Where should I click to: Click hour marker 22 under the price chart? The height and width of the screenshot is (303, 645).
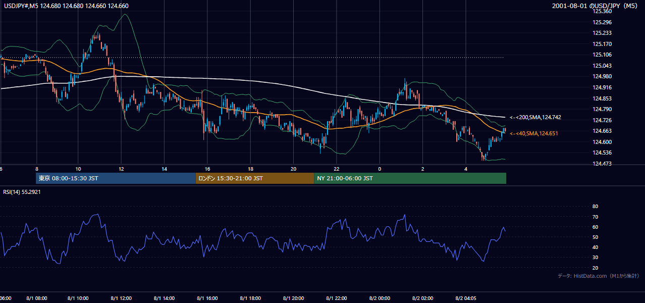[x=337, y=168]
